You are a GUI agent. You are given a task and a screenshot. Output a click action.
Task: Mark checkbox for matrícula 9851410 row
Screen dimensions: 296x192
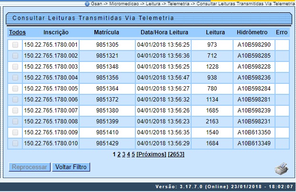tap(15, 132)
